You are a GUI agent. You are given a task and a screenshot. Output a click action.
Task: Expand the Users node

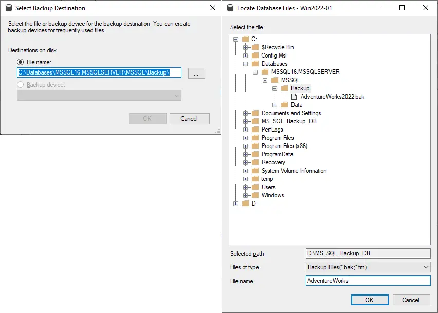[x=245, y=188]
